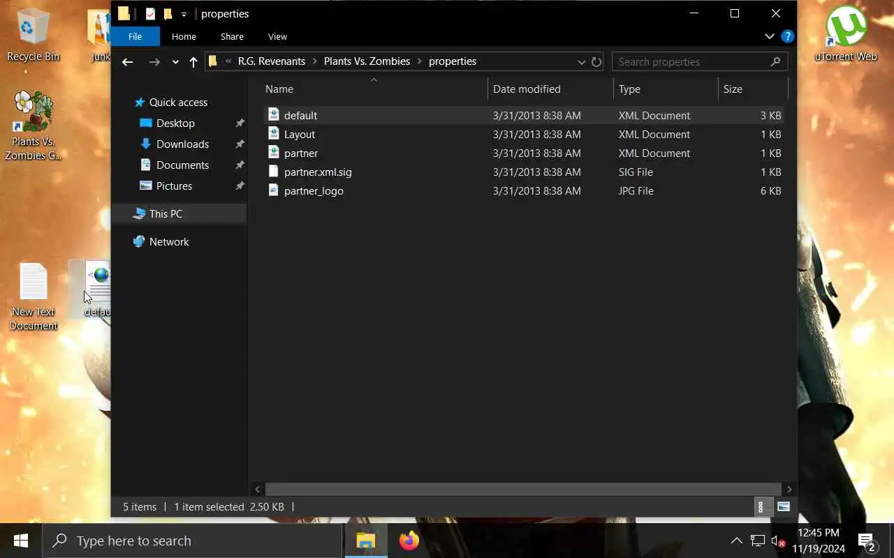Screen dimensions: 894x558
Task: Open Downloads in navigation pane
Action: (182, 144)
